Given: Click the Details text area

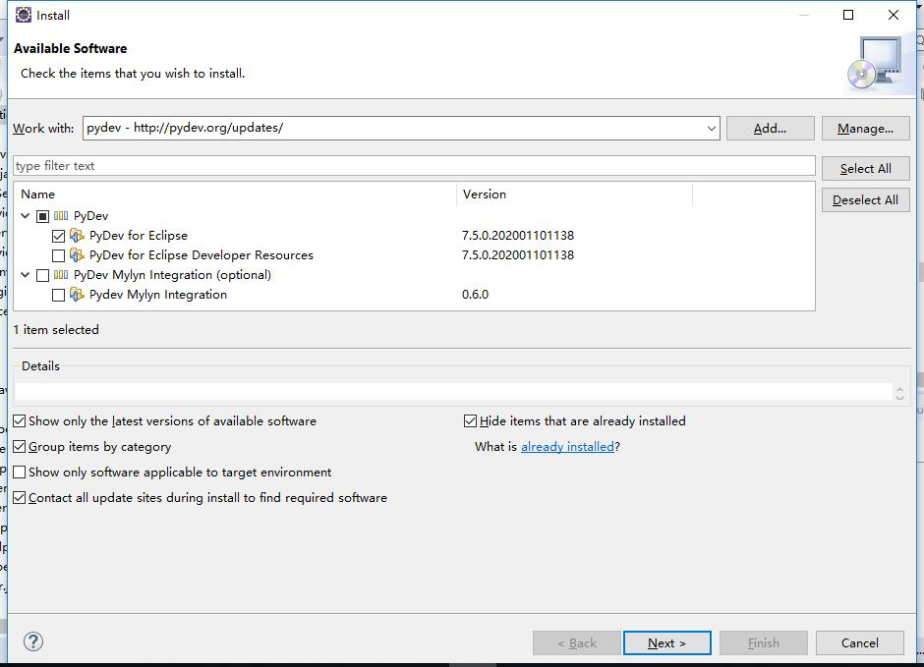Looking at the screenshot, I should 454,392.
